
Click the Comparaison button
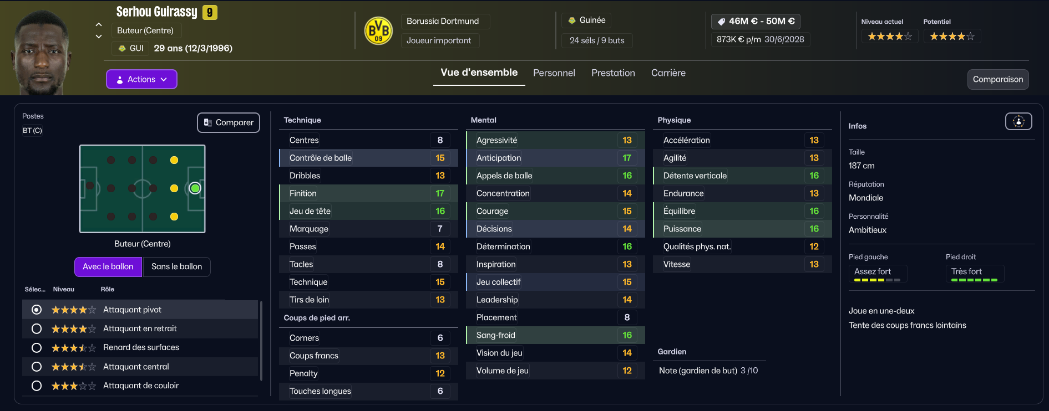[x=997, y=79]
